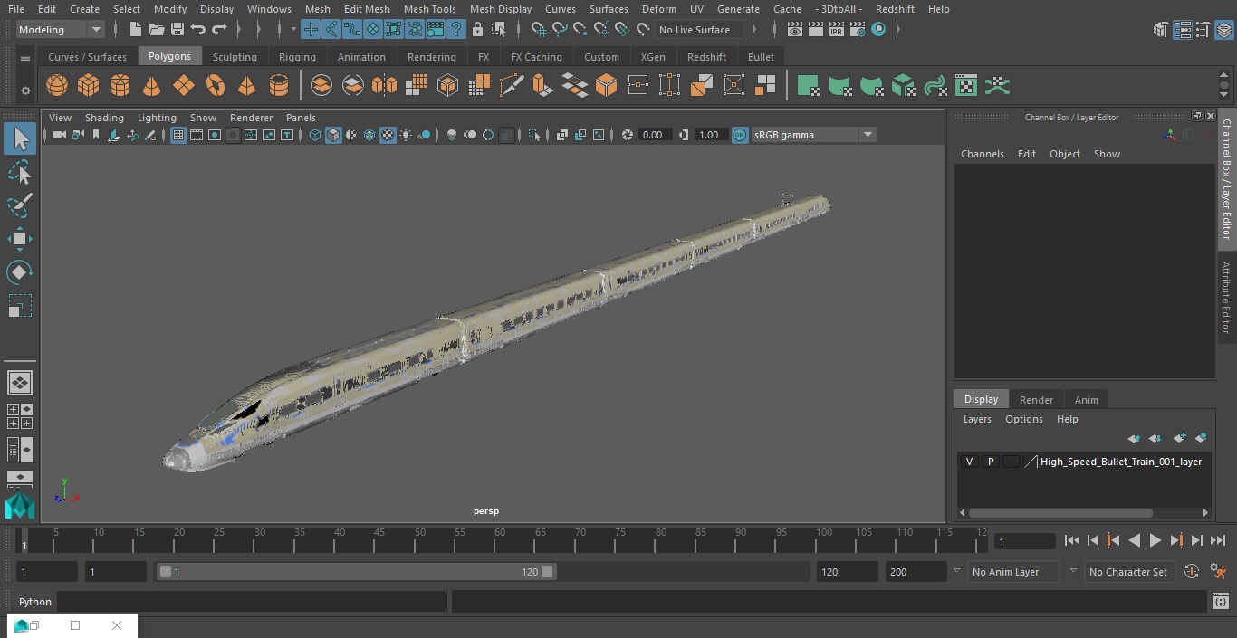
Task: Toggle Snap to grids
Action: point(539,30)
